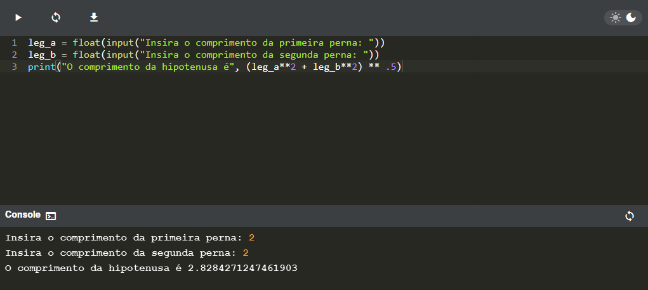Run the code with play button

[18, 17]
